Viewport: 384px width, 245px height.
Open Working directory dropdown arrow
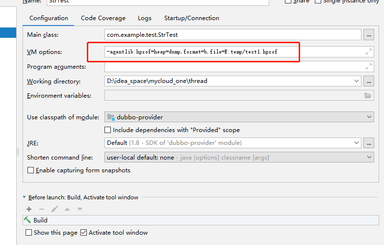[x=357, y=81]
